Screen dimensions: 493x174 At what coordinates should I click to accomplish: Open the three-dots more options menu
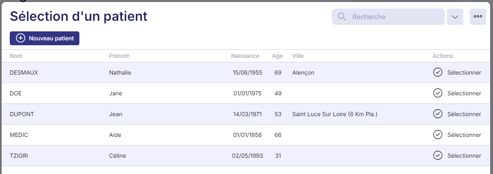(x=478, y=17)
